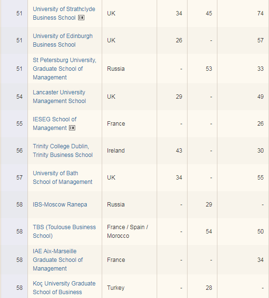Open University of Edinburgh Business School link
This screenshot has height=298, width=269.
pos(63,40)
